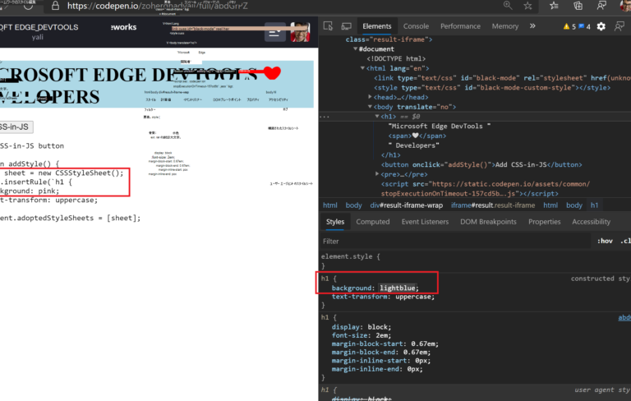Select the script src DOM row
The height and width of the screenshot is (401, 631).
[486, 188]
